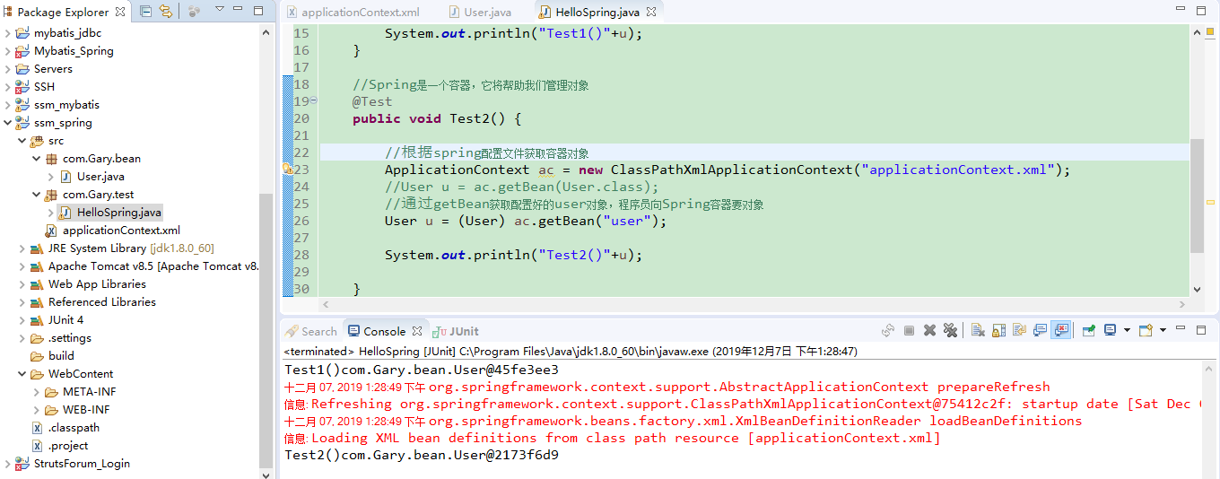1220x479 pixels.
Task: Open the Open Console dropdown arrow
Action: [1163, 331]
